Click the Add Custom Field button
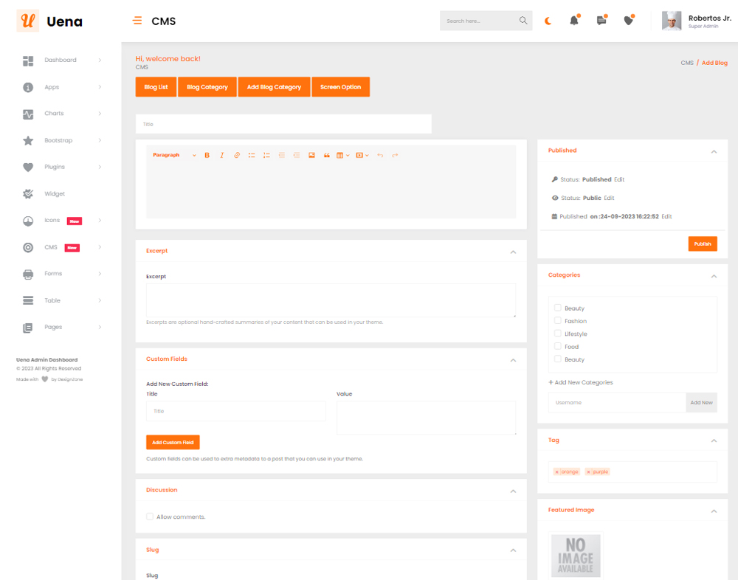The image size is (738, 580). coord(173,442)
